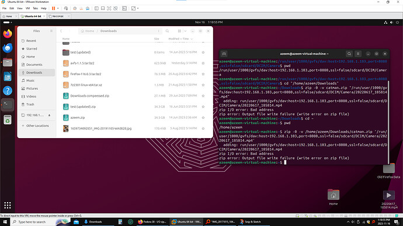
Task: Open the Modified column sort dropdown
Action: (192, 39)
